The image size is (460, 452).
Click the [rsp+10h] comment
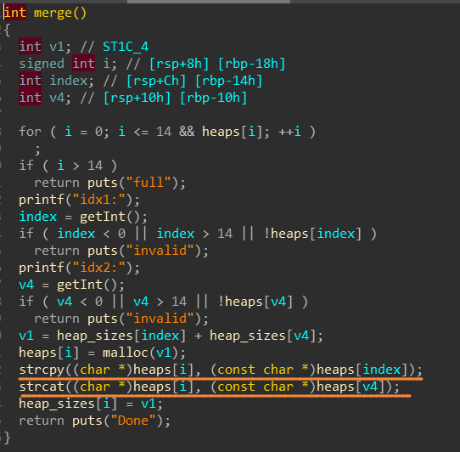click(x=137, y=98)
